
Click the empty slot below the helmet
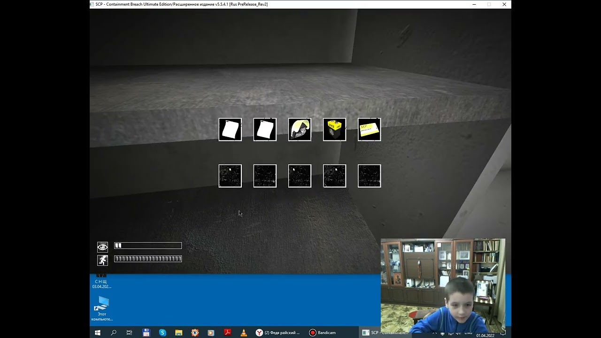pos(300,176)
